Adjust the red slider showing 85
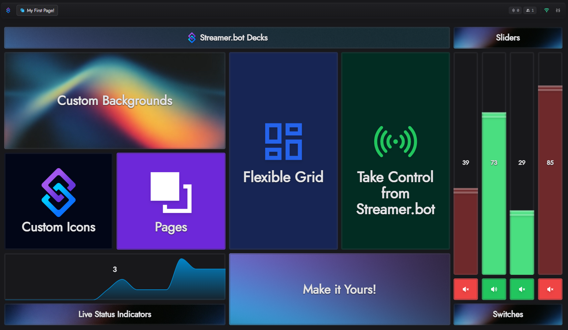This screenshot has width=568, height=330. click(x=550, y=164)
